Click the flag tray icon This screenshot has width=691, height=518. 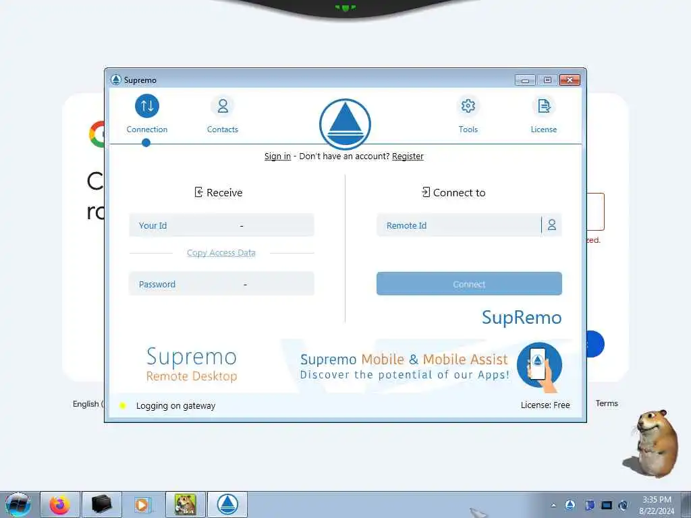pos(590,505)
